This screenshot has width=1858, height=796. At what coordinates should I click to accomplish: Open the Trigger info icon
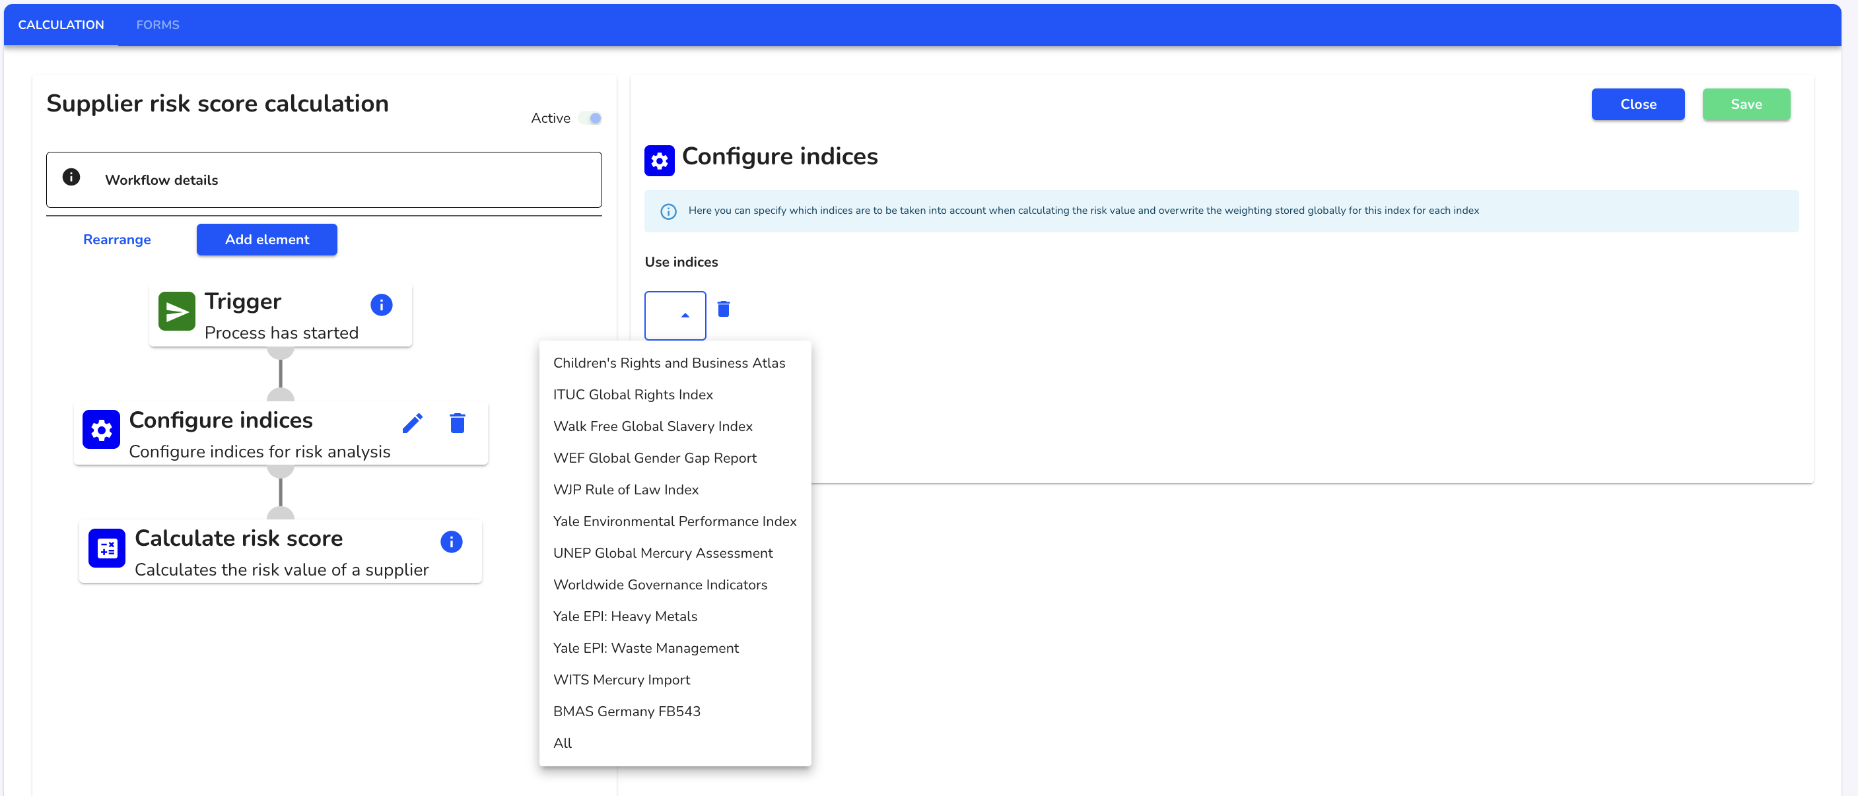381,305
